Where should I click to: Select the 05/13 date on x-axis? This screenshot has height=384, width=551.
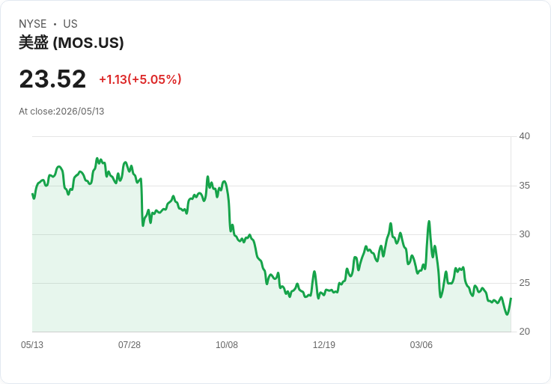click(x=32, y=345)
